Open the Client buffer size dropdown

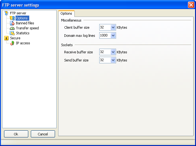point(113,27)
